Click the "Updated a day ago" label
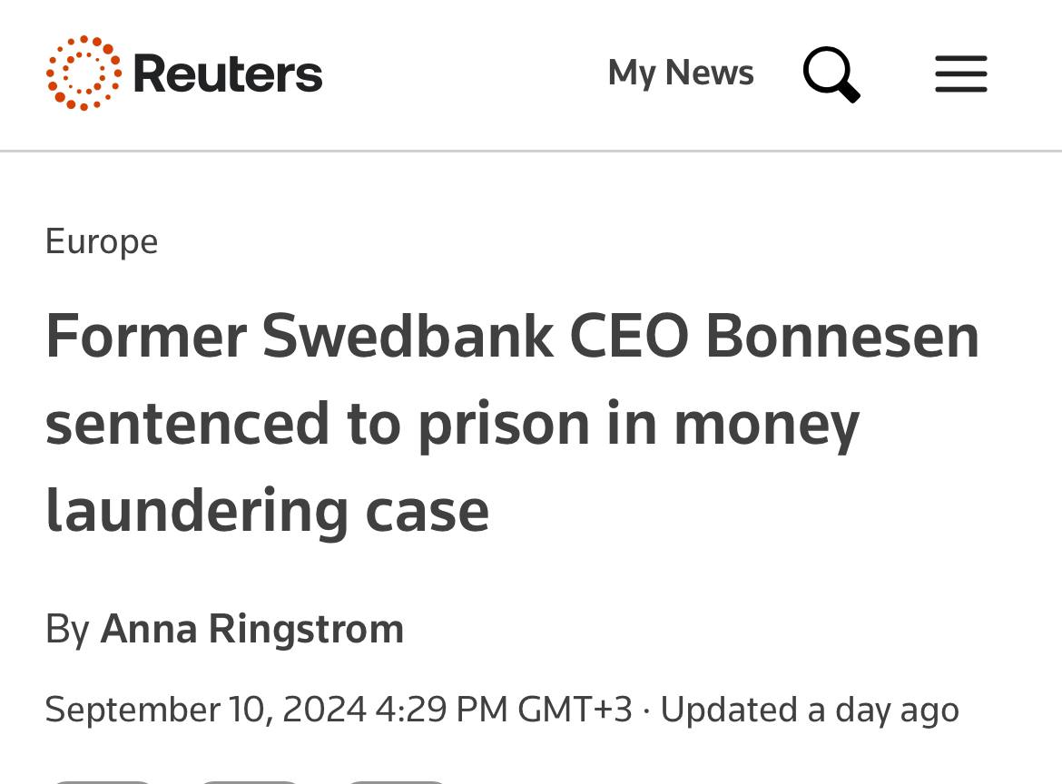The height and width of the screenshot is (784, 1062). coord(809,710)
